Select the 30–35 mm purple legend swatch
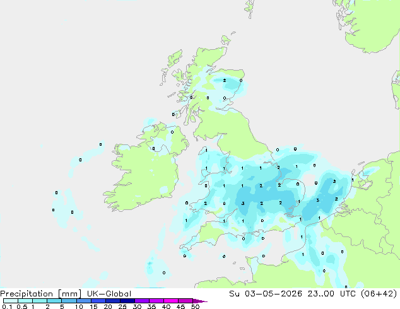The height and width of the screenshot is (309, 400). pos(141,301)
